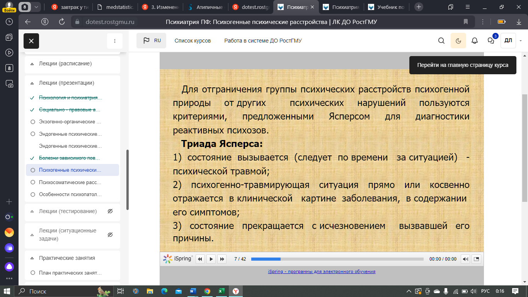
Task: Go to next slide in iSpring player
Action: pyautogui.click(x=222, y=259)
